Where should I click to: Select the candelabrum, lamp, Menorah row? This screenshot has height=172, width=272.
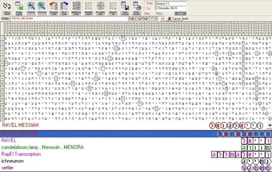[136, 147]
